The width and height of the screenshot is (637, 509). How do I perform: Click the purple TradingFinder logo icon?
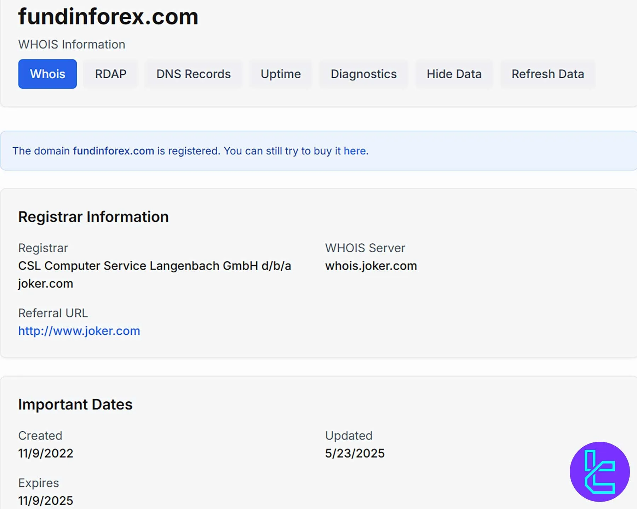click(x=599, y=471)
